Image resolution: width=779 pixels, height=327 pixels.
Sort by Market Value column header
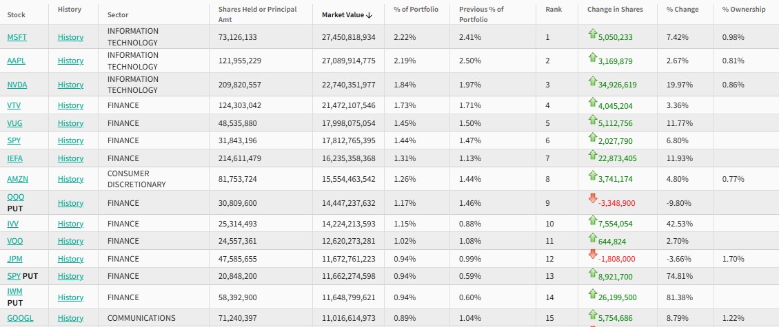[x=347, y=14]
